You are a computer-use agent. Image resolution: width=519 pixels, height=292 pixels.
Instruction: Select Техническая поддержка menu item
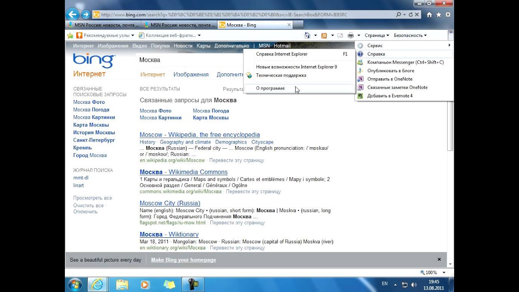pos(299,75)
